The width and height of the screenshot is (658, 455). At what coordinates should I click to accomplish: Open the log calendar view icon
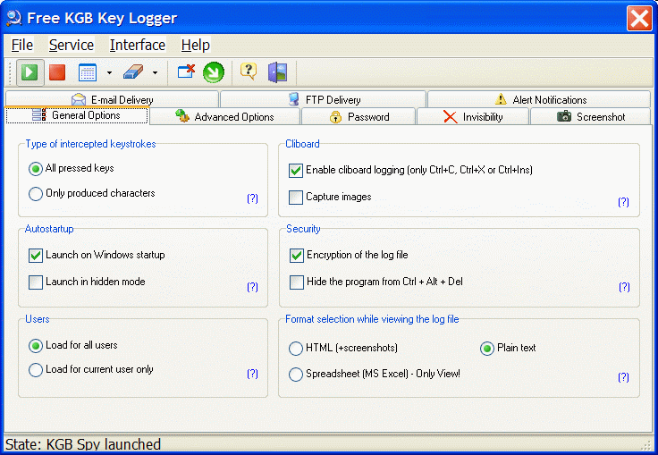88,72
